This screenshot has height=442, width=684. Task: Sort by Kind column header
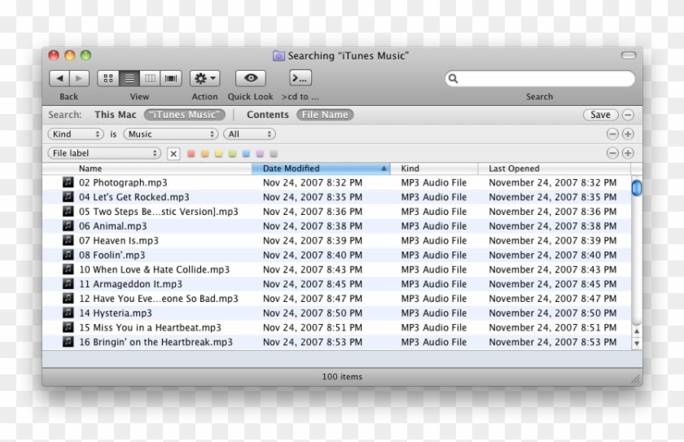[x=434, y=168]
